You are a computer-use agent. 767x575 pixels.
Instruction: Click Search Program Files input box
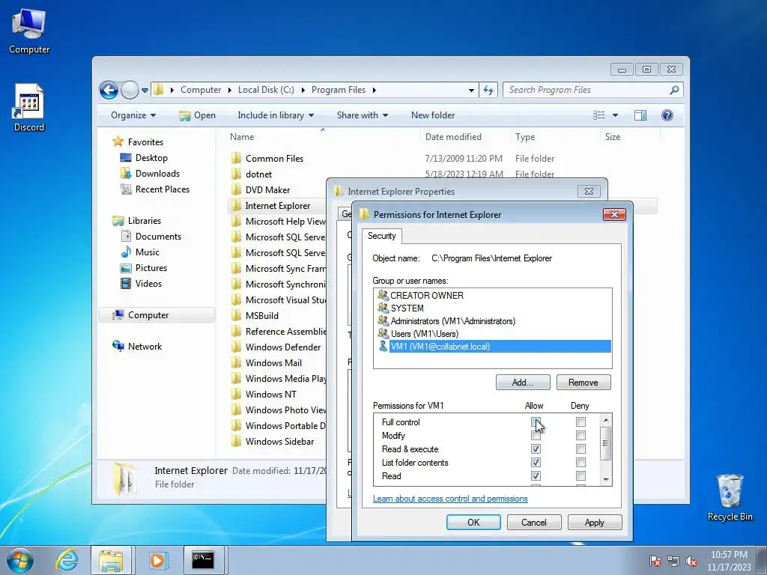[x=587, y=90]
